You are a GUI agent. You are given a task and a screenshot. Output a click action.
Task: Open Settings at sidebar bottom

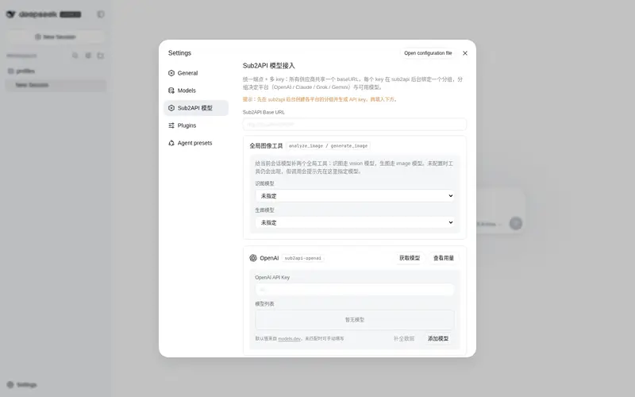(x=22, y=384)
